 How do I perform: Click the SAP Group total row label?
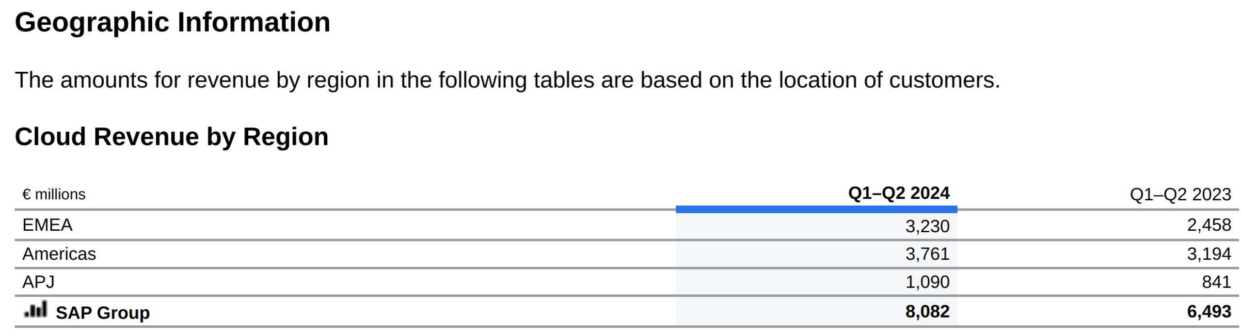tap(103, 313)
